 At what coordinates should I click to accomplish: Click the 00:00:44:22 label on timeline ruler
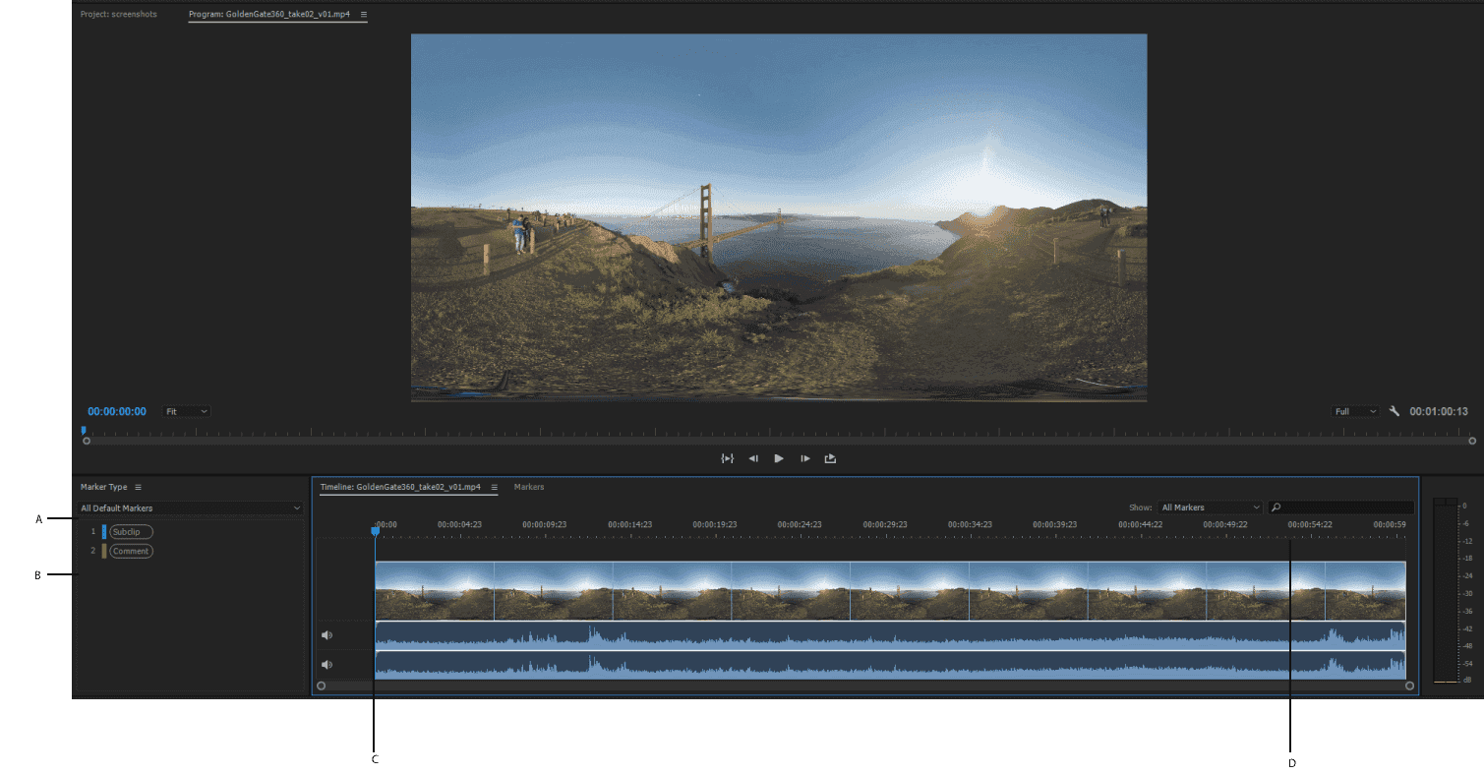click(x=1140, y=524)
